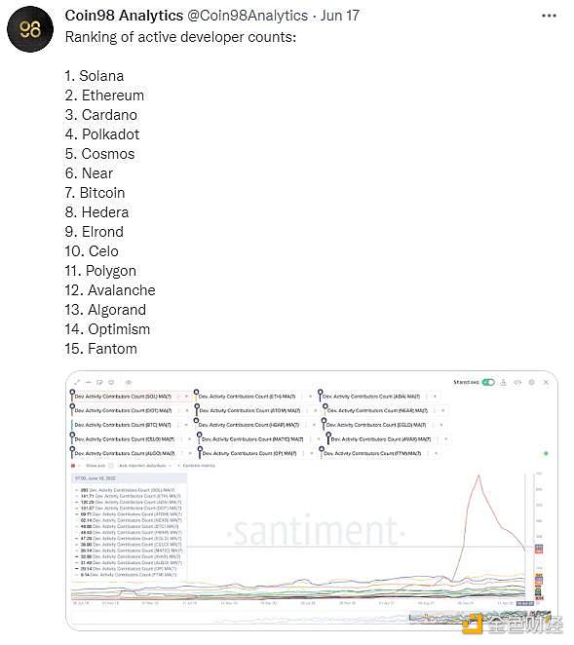Click the red color swatch below metrics
Screen dimensions: 574x645
click(73, 466)
